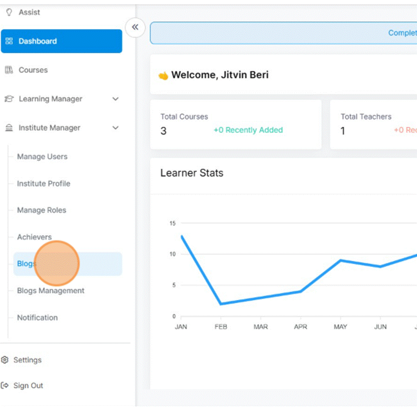Expand the Learning Manager chevron
The width and height of the screenshot is (417, 407).
tap(116, 99)
